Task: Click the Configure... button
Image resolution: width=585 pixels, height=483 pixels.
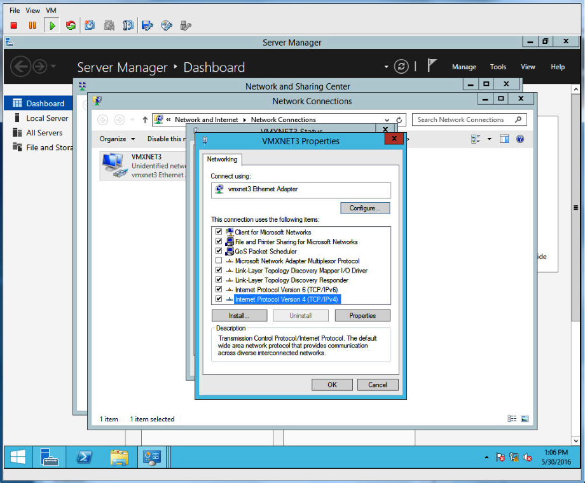Action: (364, 208)
